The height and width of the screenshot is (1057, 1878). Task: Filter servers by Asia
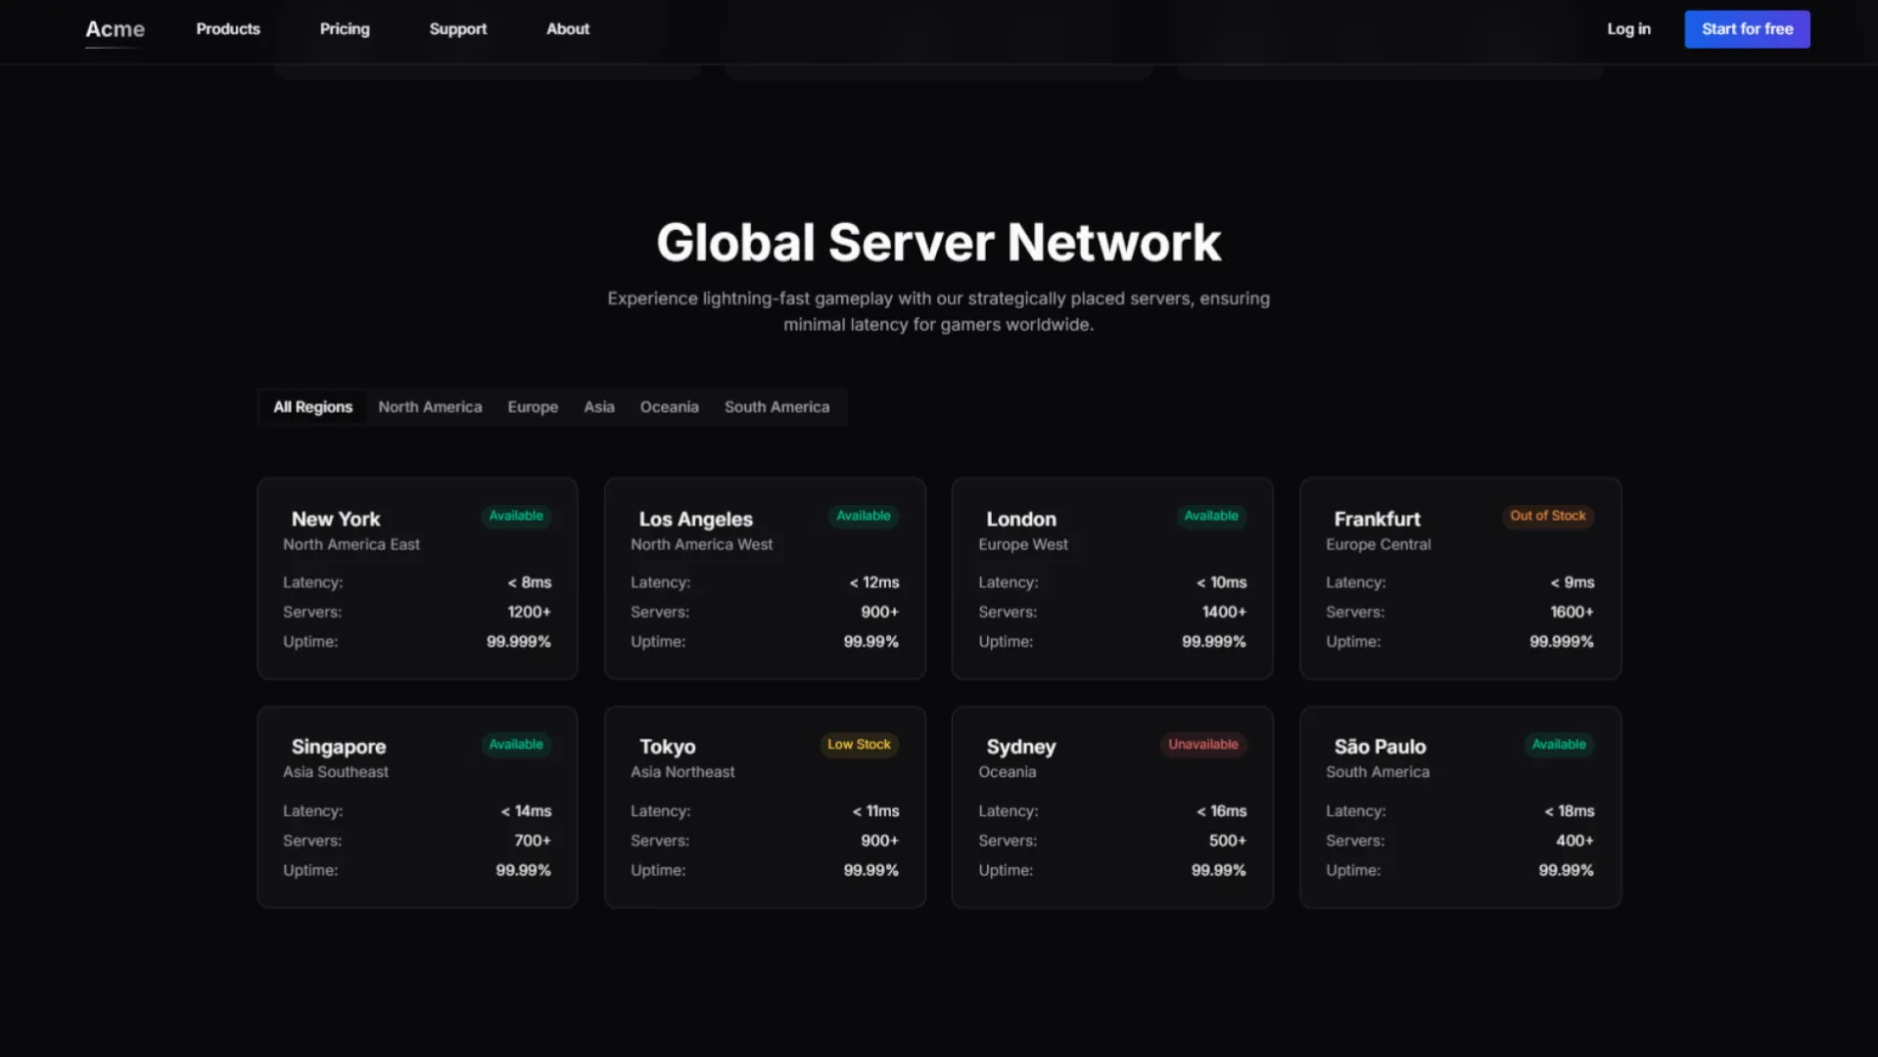pos(598,406)
